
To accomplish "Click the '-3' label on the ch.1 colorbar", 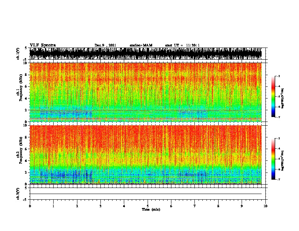I will [x=279, y=76].
